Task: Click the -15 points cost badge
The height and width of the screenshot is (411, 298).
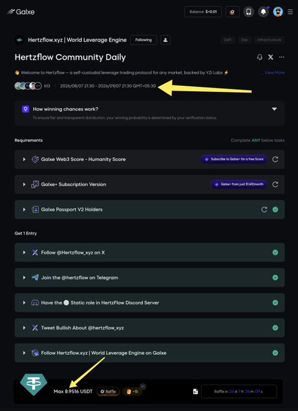Action: (x=132, y=391)
